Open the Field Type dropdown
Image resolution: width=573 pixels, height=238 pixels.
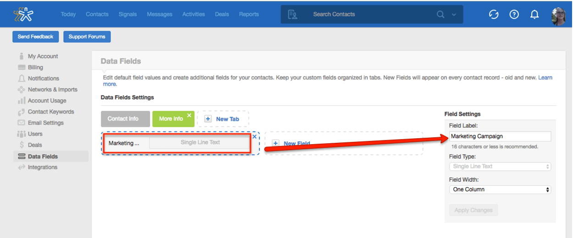[x=500, y=167]
